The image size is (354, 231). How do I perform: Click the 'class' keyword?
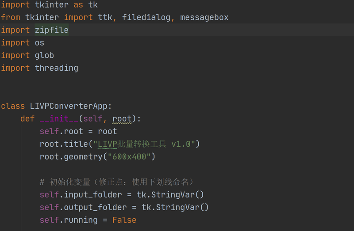point(13,106)
